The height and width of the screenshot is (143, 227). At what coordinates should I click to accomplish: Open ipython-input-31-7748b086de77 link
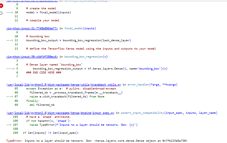[x=32, y=28]
